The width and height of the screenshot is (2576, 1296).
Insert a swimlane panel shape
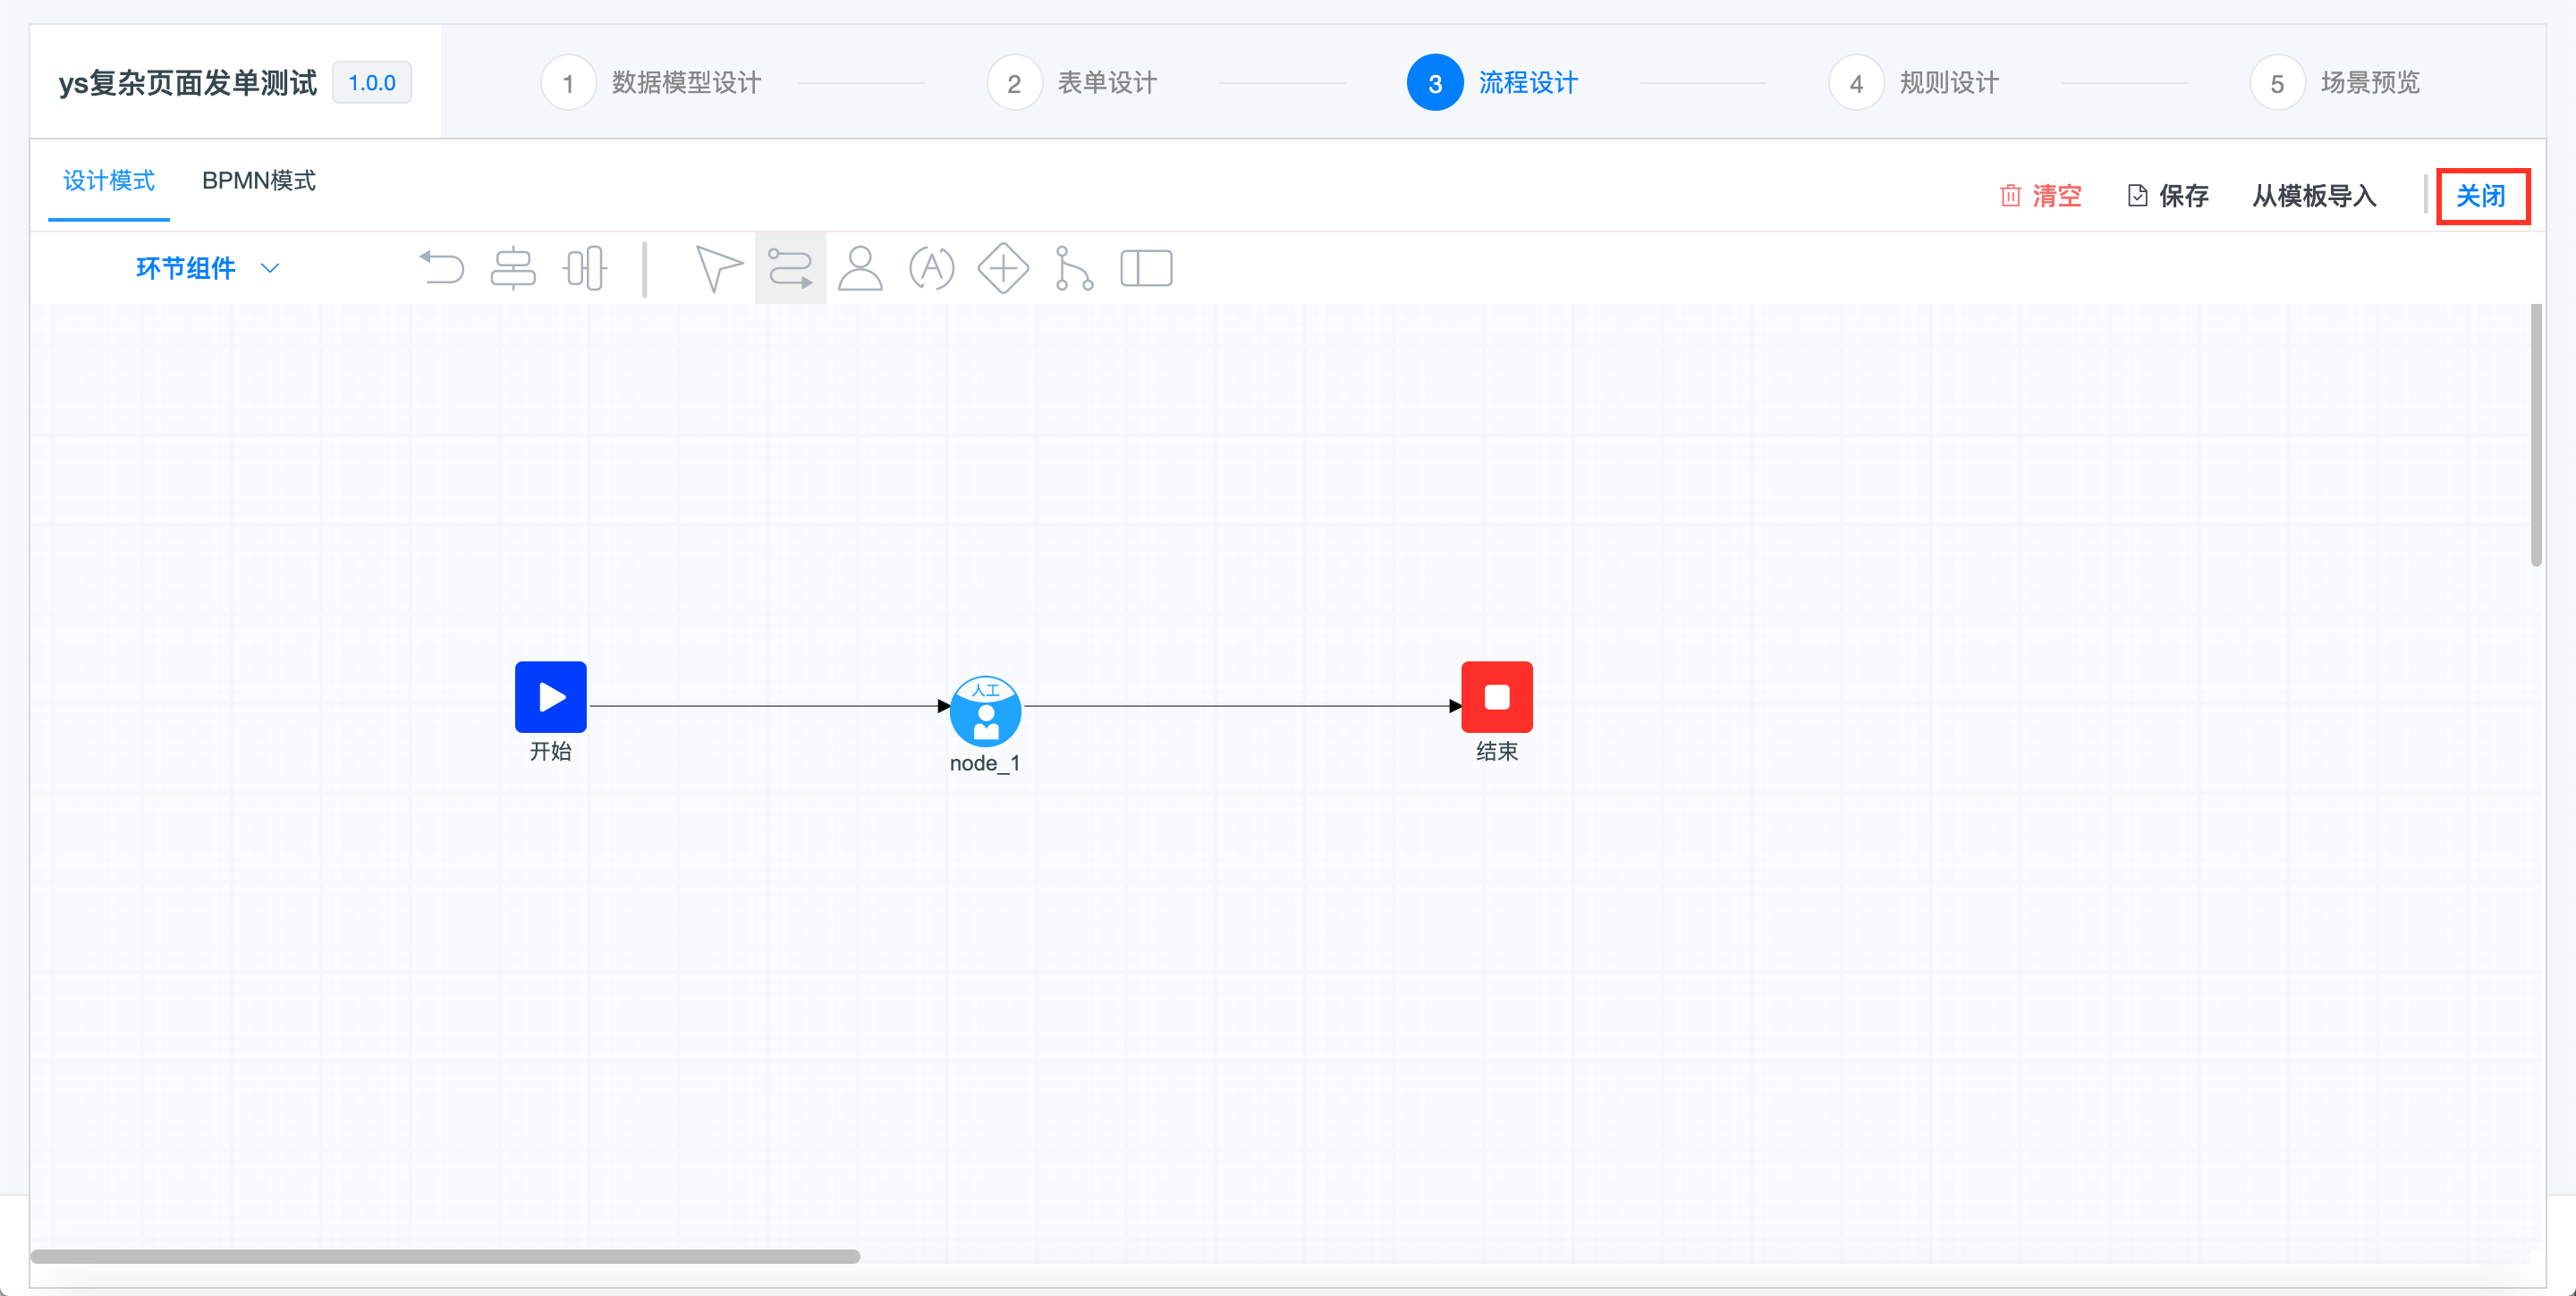tap(1146, 268)
